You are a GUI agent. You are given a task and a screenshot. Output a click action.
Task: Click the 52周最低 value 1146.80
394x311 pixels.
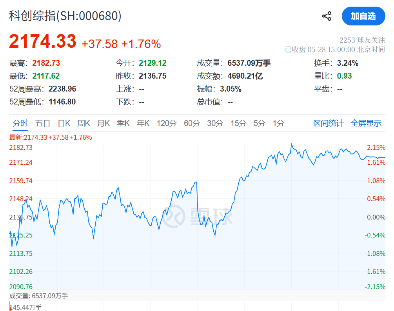pos(62,102)
